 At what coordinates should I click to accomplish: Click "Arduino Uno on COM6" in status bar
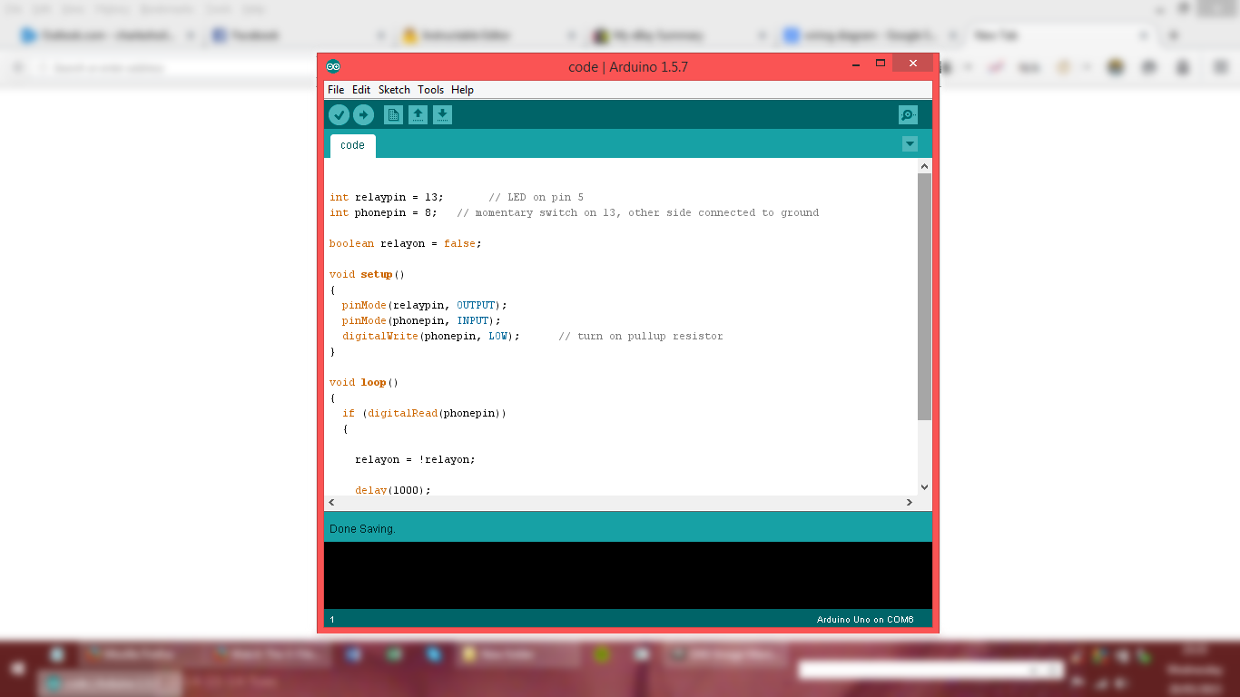(x=865, y=620)
